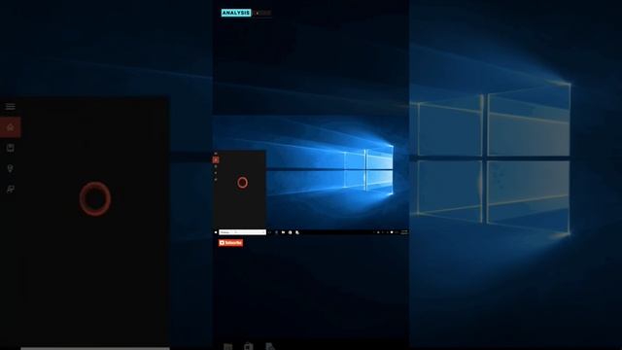Open the hamburger menu in enlarged Cortana panel
The width and height of the screenshot is (622, 350).
pos(11,106)
